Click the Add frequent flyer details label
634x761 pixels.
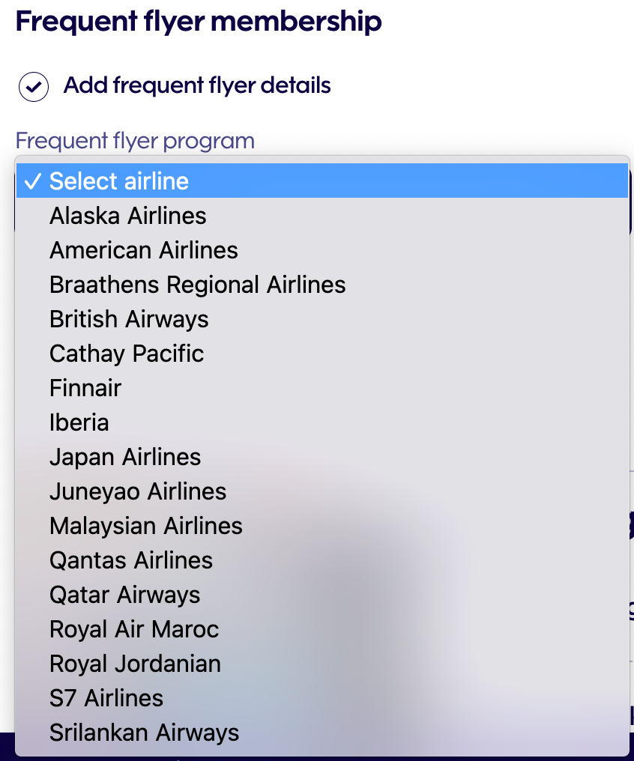[x=197, y=85]
